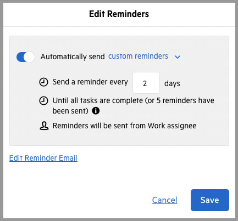Click the Edit Reminders dialog title

click(119, 14)
